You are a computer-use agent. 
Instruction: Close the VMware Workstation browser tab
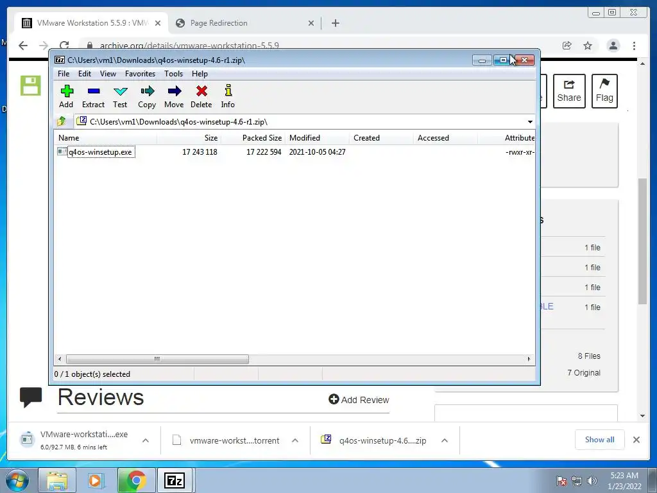tap(158, 23)
